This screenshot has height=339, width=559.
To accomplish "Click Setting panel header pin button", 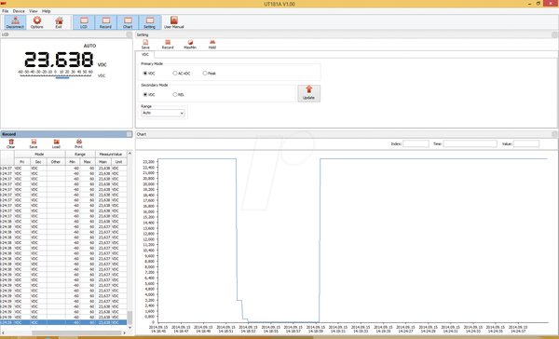I will [554, 34].
